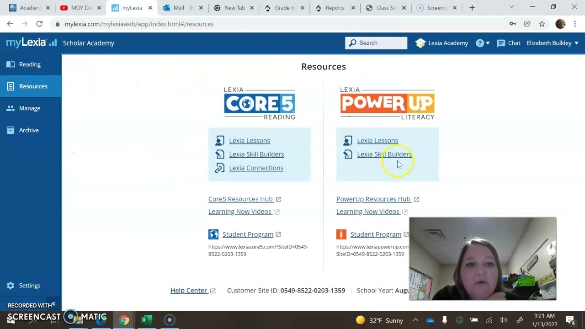Screen dimensions: 585x329
Task: Open the Chrome profile avatar
Action: pyautogui.click(x=560, y=24)
